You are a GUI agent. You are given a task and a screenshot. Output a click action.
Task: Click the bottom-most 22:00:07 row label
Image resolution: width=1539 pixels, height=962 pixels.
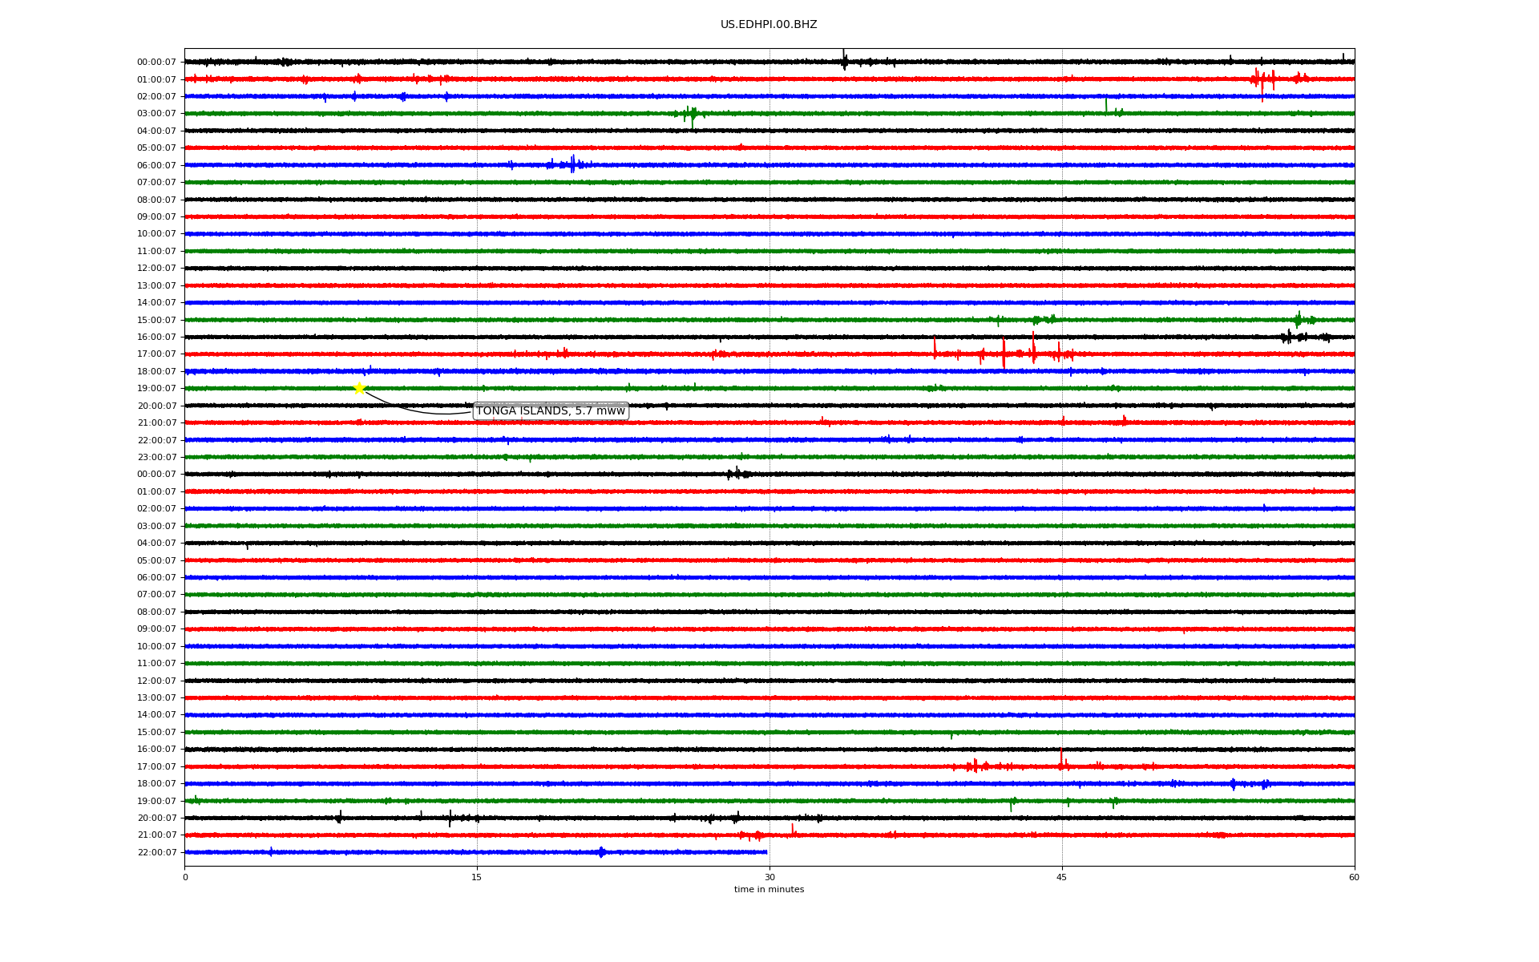[156, 853]
